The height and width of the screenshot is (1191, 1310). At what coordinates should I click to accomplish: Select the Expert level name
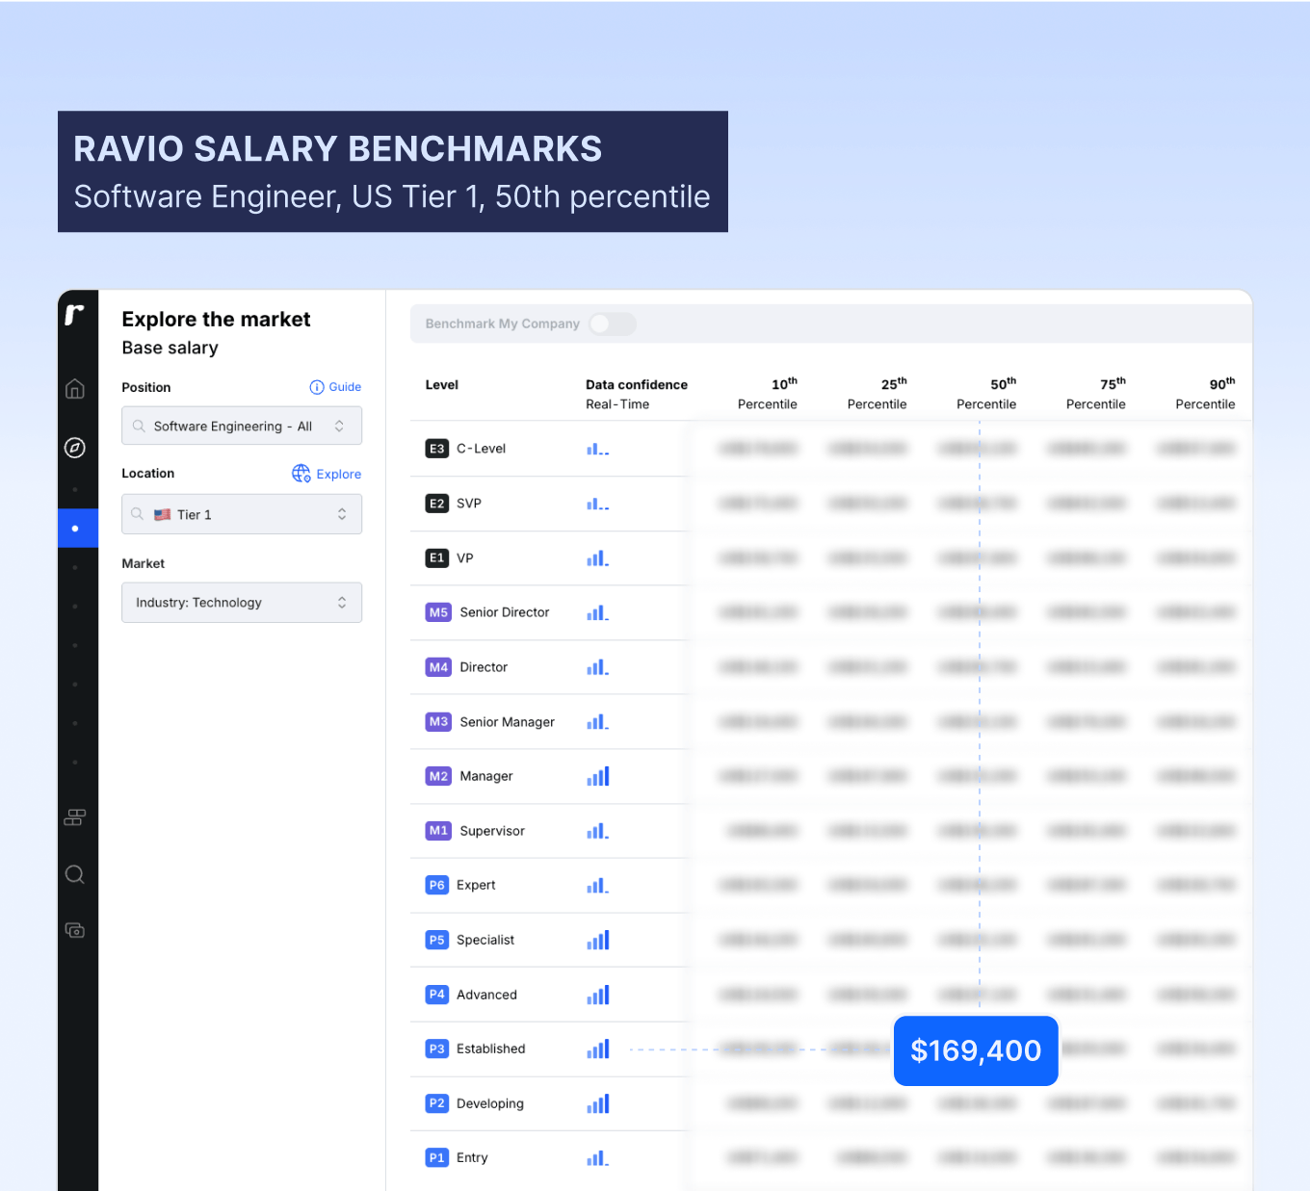pyautogui.click(x=476, y=886)
